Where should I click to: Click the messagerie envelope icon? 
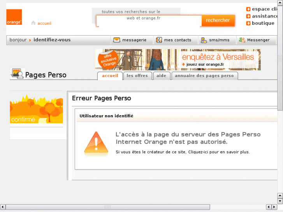coord(117,40)
